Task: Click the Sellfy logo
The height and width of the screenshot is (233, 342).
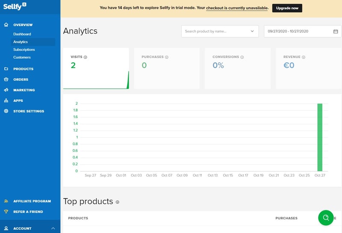Action: (15, 6)
